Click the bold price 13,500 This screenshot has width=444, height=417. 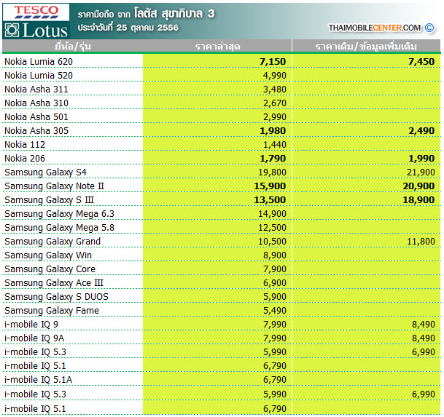tap(270, 200)
